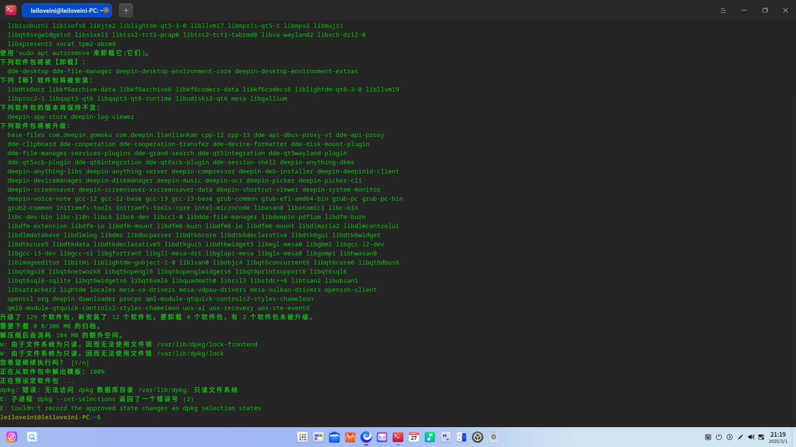Click the pink Deepin launcher icon on taskbar
796x447 pixels.
point(12,437)
